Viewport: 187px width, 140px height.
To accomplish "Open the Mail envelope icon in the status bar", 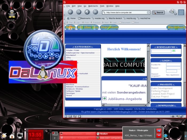I will pos(70,117).
